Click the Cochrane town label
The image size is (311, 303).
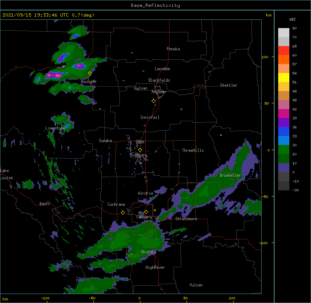click(x=116, y=204)
